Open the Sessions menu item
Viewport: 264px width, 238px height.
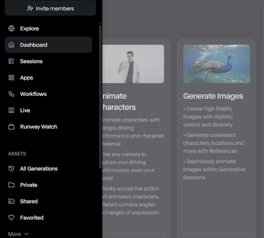(31, 61)
